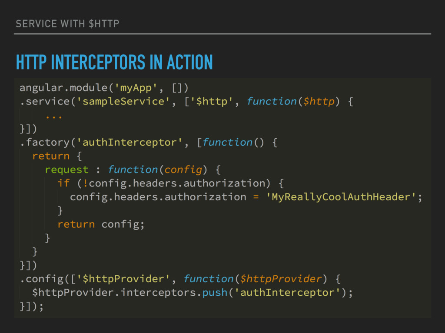This screenshot has width=445, height=333.
Task: Click the final '}]);' closing line
Action: (31, 307)
